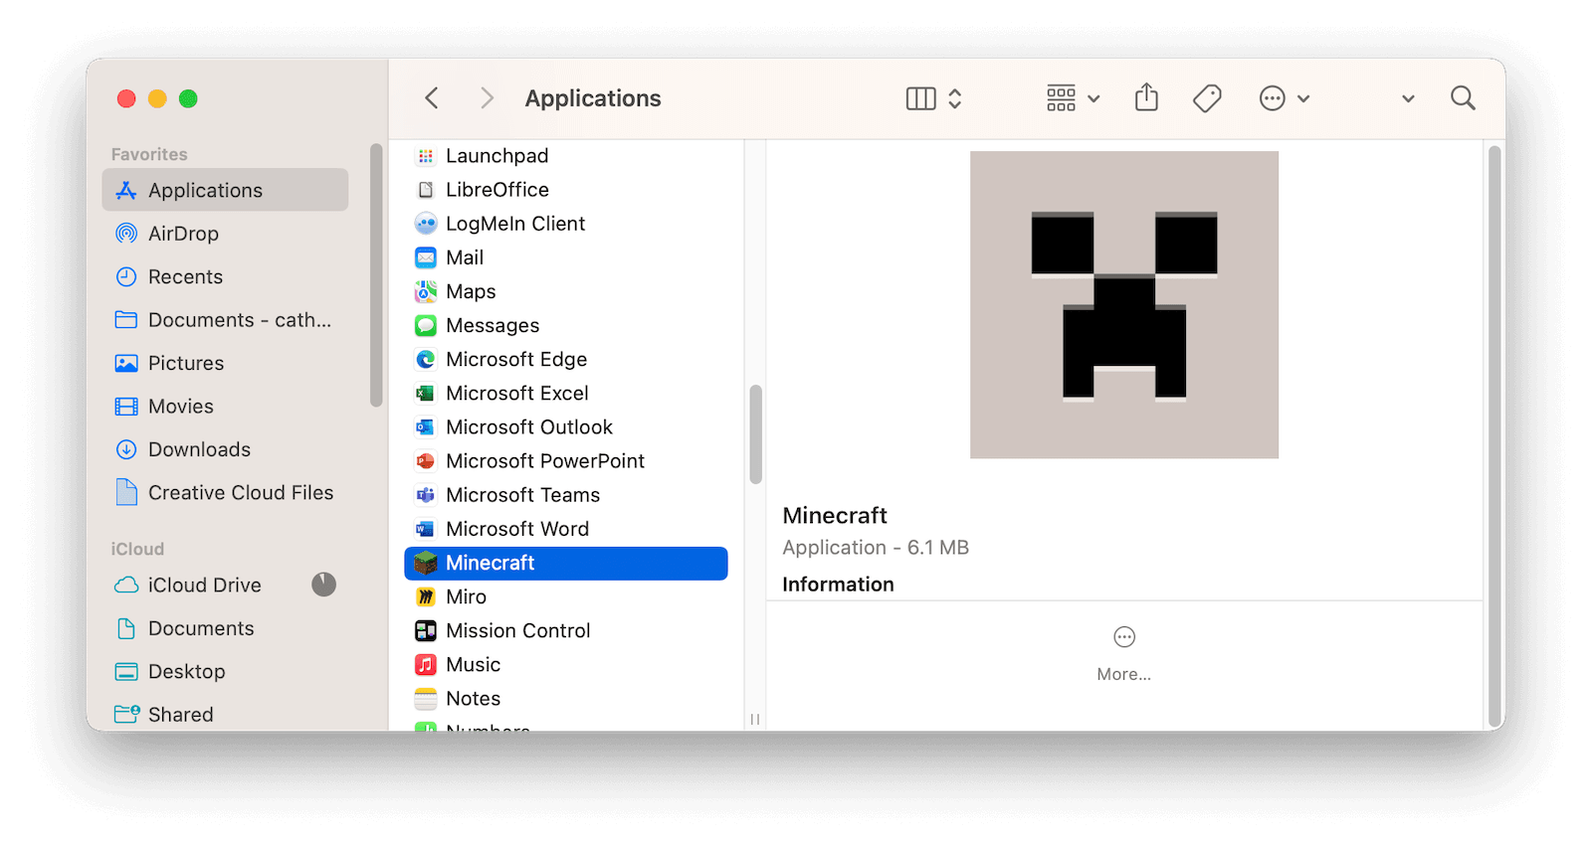
Task: Click the Minecraft creeper preview image
Action: tap(1124, 305)
